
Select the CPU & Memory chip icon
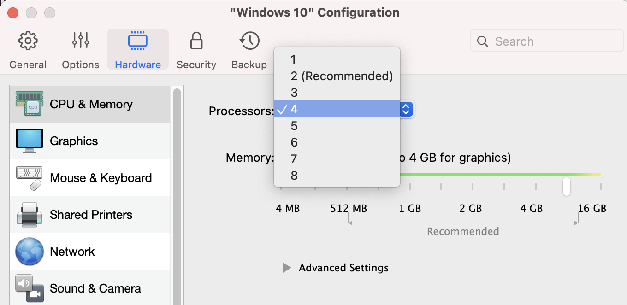pos(30,104)
